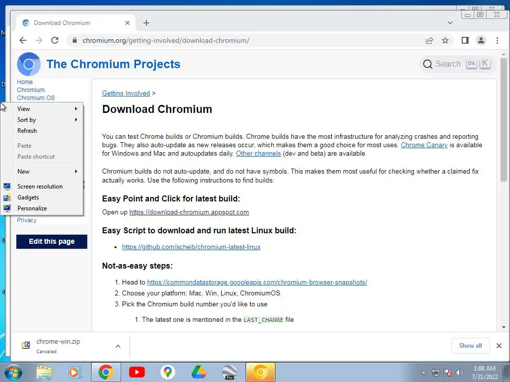Open the Action Center flag icon
510x382 pixels.
click(x=448, y=373)
